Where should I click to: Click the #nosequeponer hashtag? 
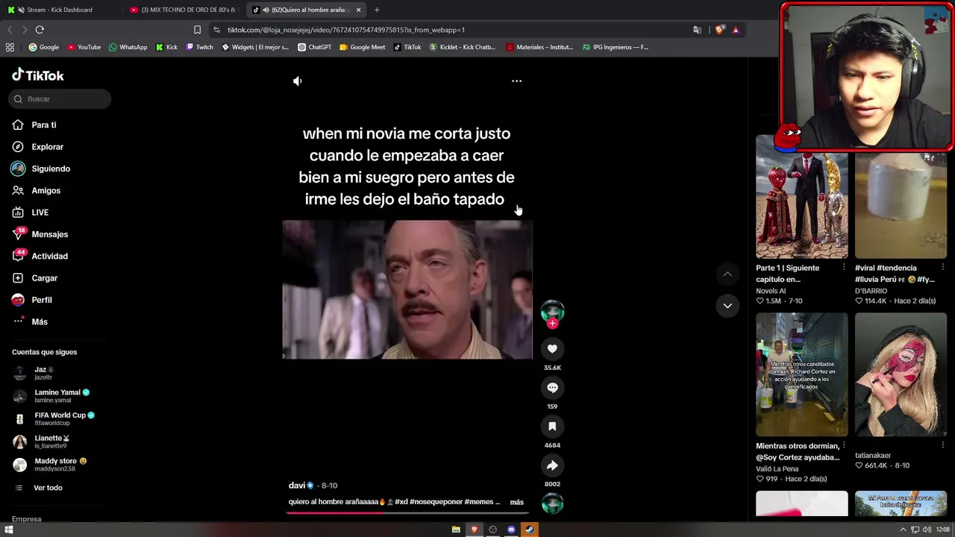pos(435,502)
